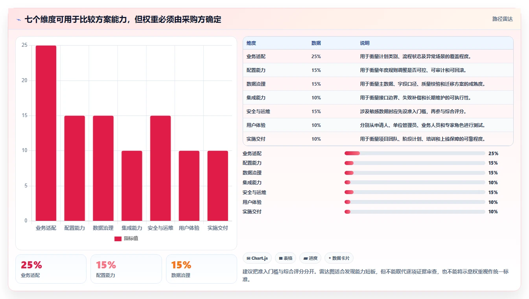This screenshot has height=299, width=529.
Task: Click description 分别从申请人、单位管理员
Action: pyautogui.click(x=423, y=125)
